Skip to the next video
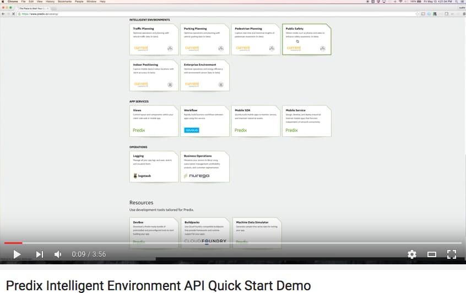466x293 pixels. (x=40, y=254)
